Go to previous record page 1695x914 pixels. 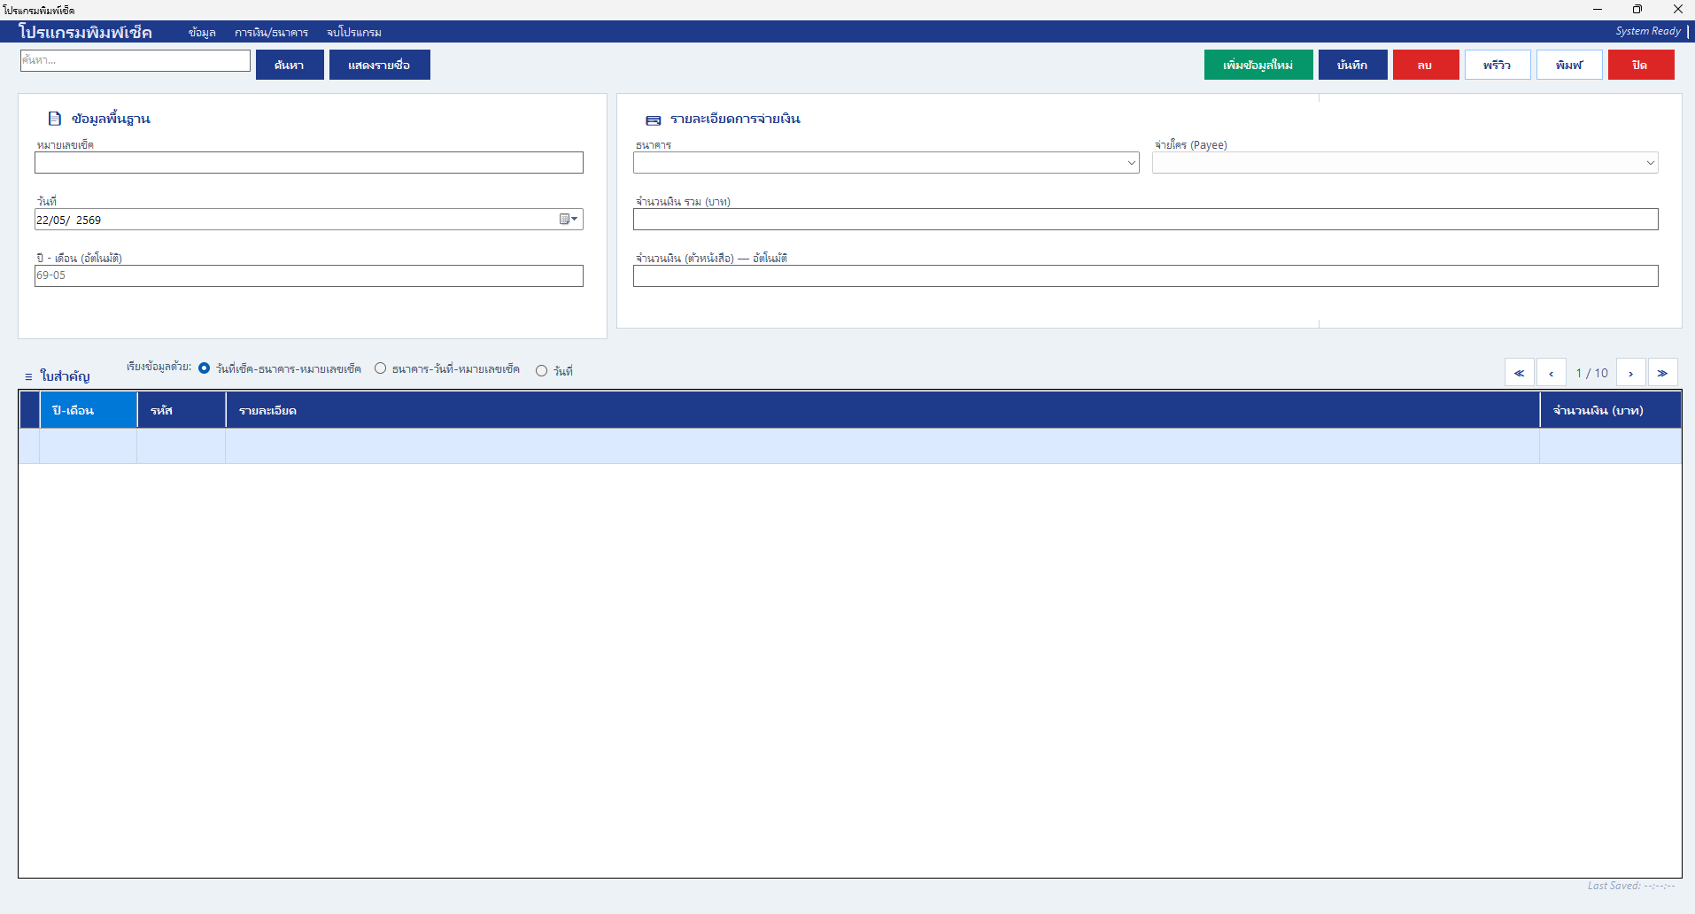click(x=1551, y=373)
